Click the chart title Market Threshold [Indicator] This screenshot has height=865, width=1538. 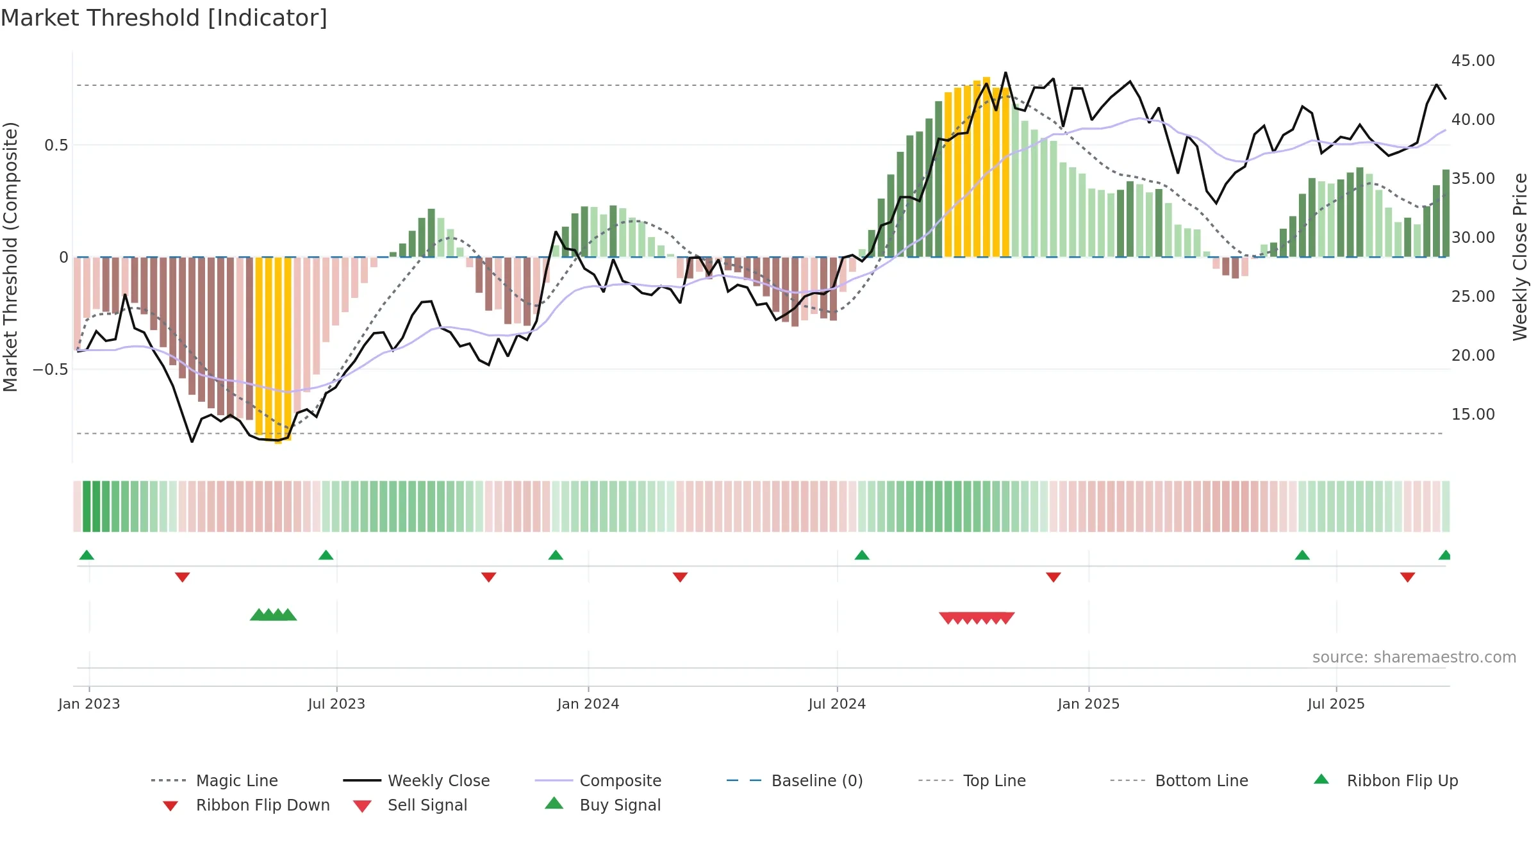coord(164,18)
